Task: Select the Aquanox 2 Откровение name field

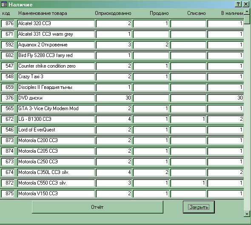Action: coord(56,45)
